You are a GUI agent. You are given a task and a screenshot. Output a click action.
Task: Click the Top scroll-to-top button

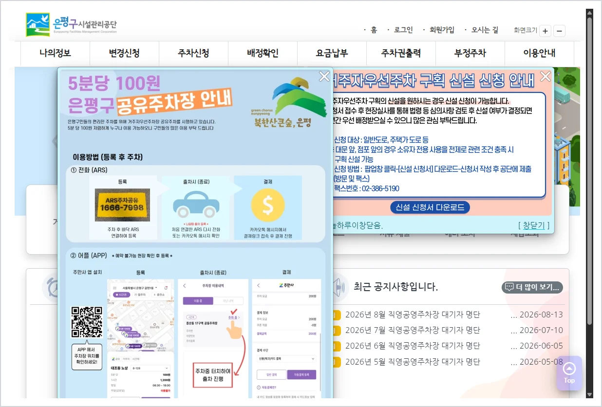pyautogui.click(x=569, y=373)
